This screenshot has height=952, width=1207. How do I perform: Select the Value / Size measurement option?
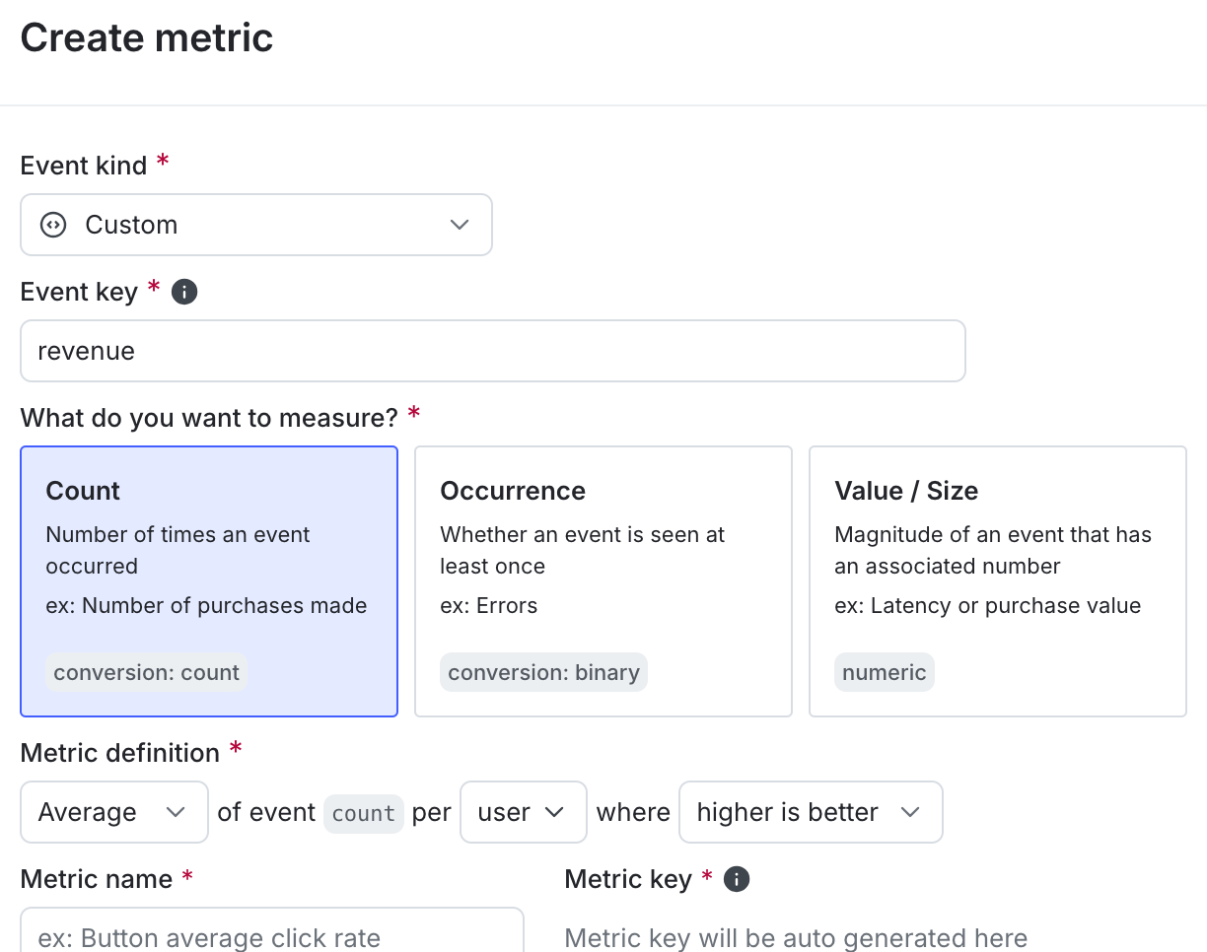pyautogui.click(x=997, y=581)
